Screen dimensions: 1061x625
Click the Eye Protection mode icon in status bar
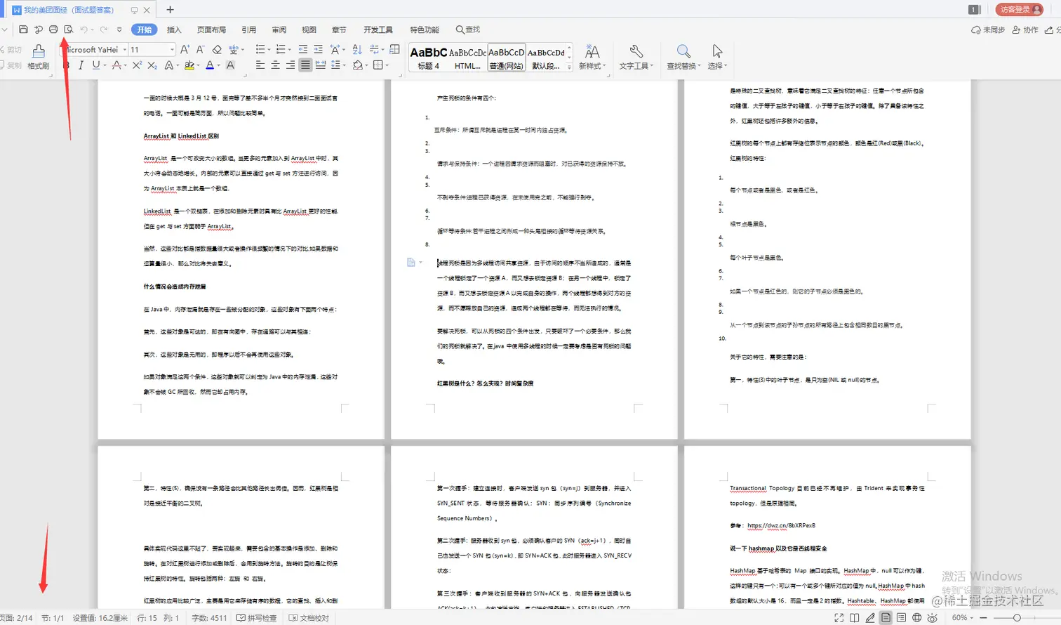pos(932,618)
